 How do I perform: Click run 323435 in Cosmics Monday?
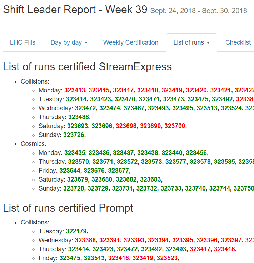75,153
